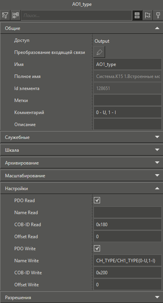Click the flag icon in toolbar

click(x=148, y=15)
